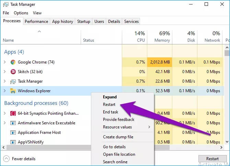Expand the Task Manager process row

tap(4, 81)
